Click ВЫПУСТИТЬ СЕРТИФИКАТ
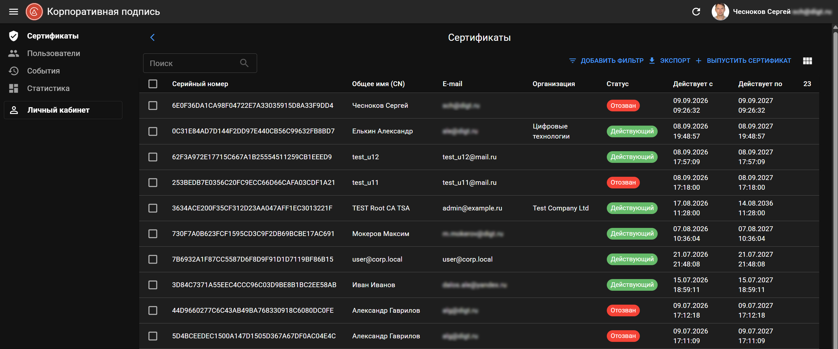This screenshot has height=349, width=838. pyautogui.click(x=743, y=61)
